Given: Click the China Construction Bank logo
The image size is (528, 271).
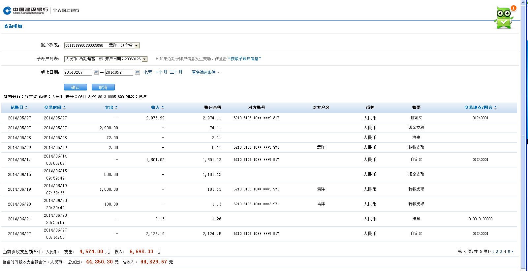Looking at the screenshot, I should tap(26, 11).
